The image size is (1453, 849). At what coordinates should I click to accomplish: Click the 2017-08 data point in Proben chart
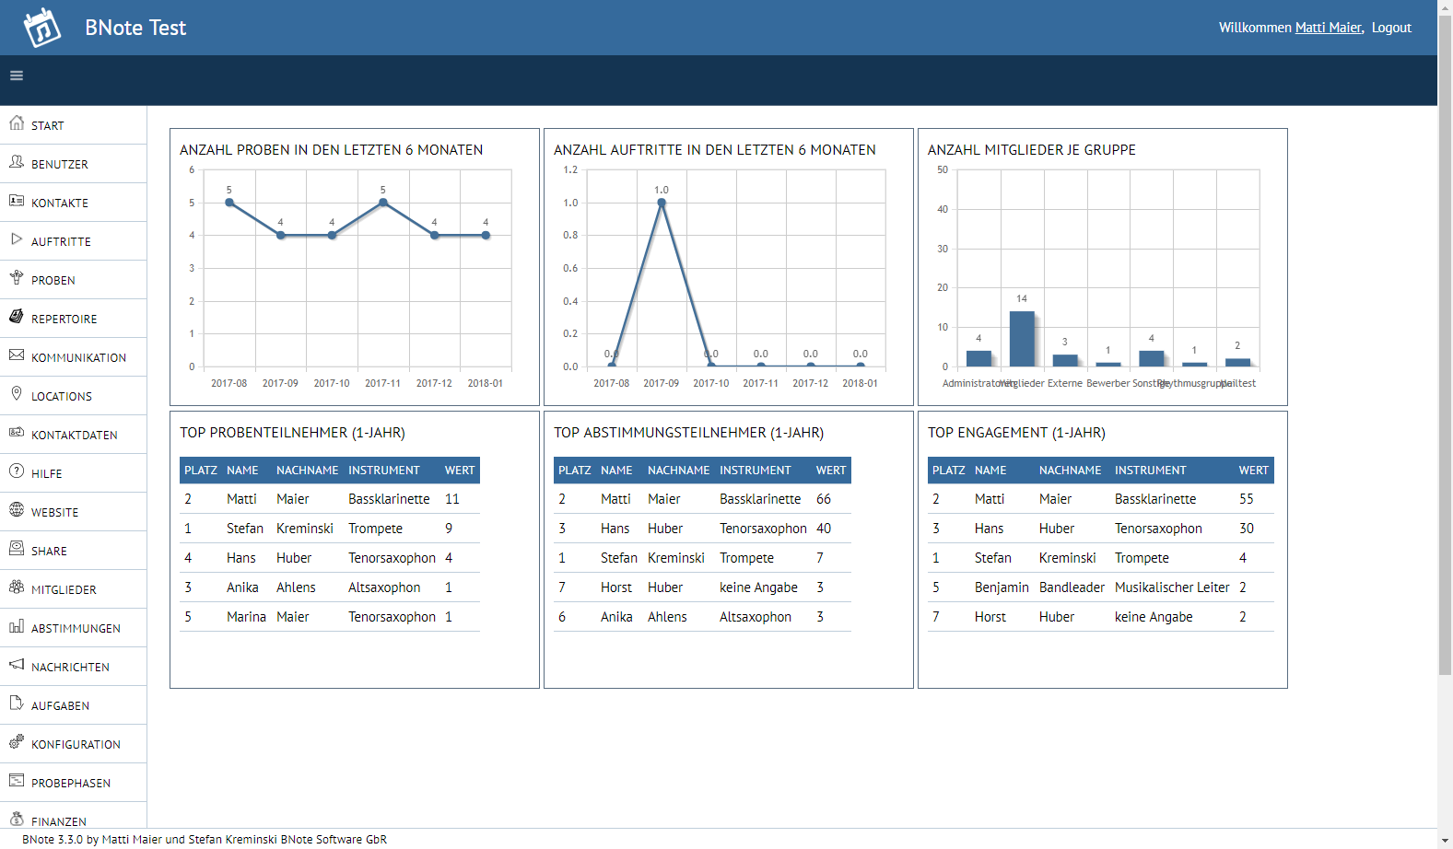pos(229,203)
